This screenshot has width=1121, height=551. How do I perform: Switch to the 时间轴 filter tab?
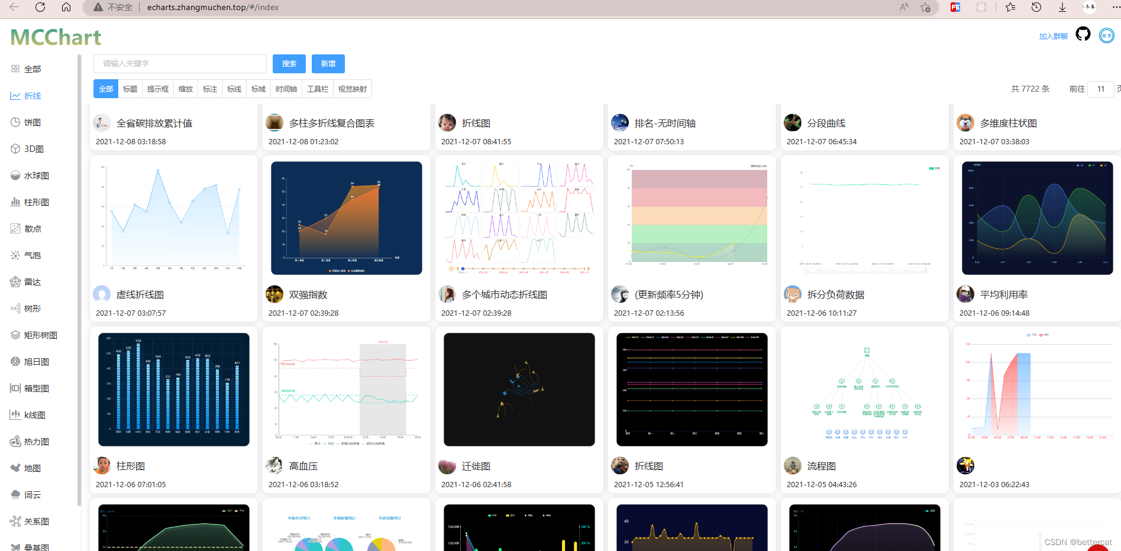pos(286,89)
